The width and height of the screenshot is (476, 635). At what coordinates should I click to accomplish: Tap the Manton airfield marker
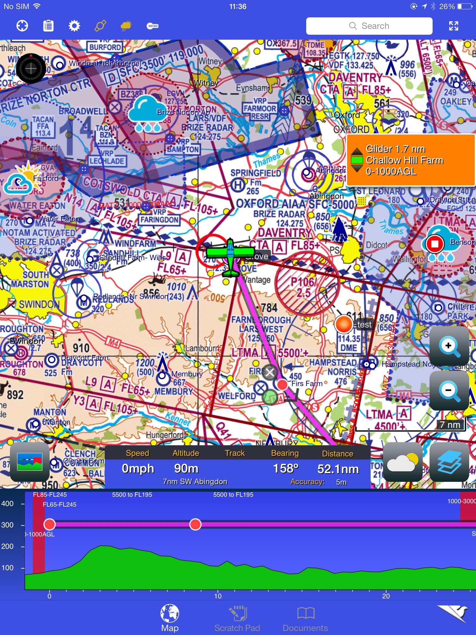tap(36, 423)
